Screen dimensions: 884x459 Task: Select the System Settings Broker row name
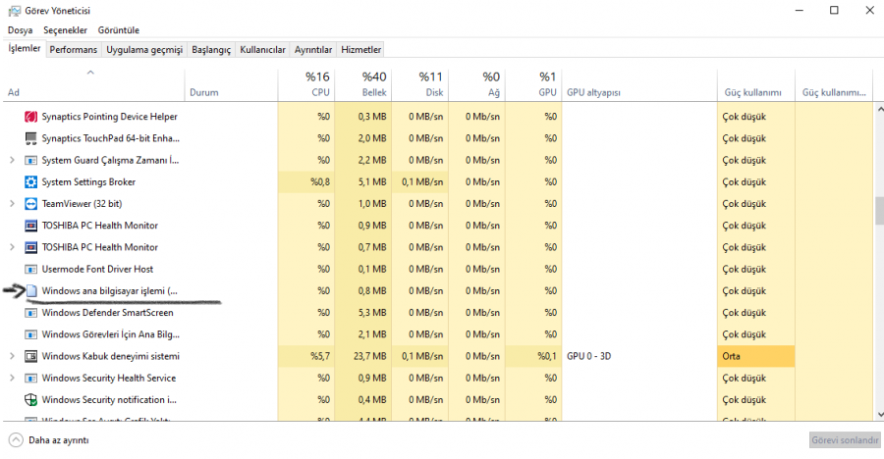click(x=88, y=181)
